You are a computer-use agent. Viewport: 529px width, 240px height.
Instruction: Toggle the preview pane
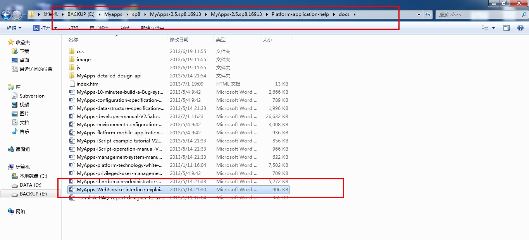click(x=507, y=28)
